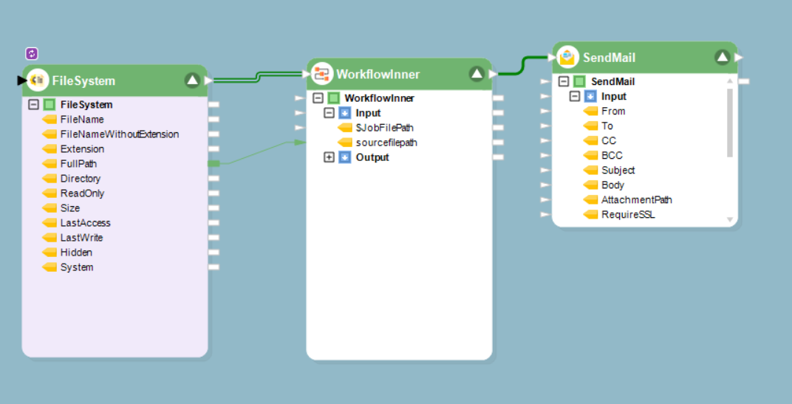Click the SendMail tree scrollbar thumb
The width and height of the screenshot is (792, 404).
tap(729, 122)
